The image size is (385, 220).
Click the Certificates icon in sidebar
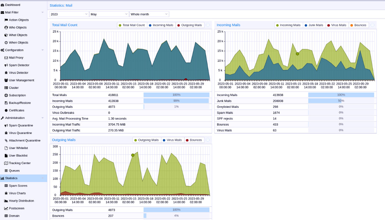tap(6, 110)
